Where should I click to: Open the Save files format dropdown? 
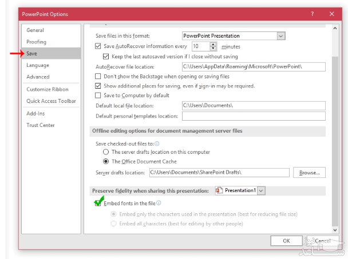(x=280, y=36)
